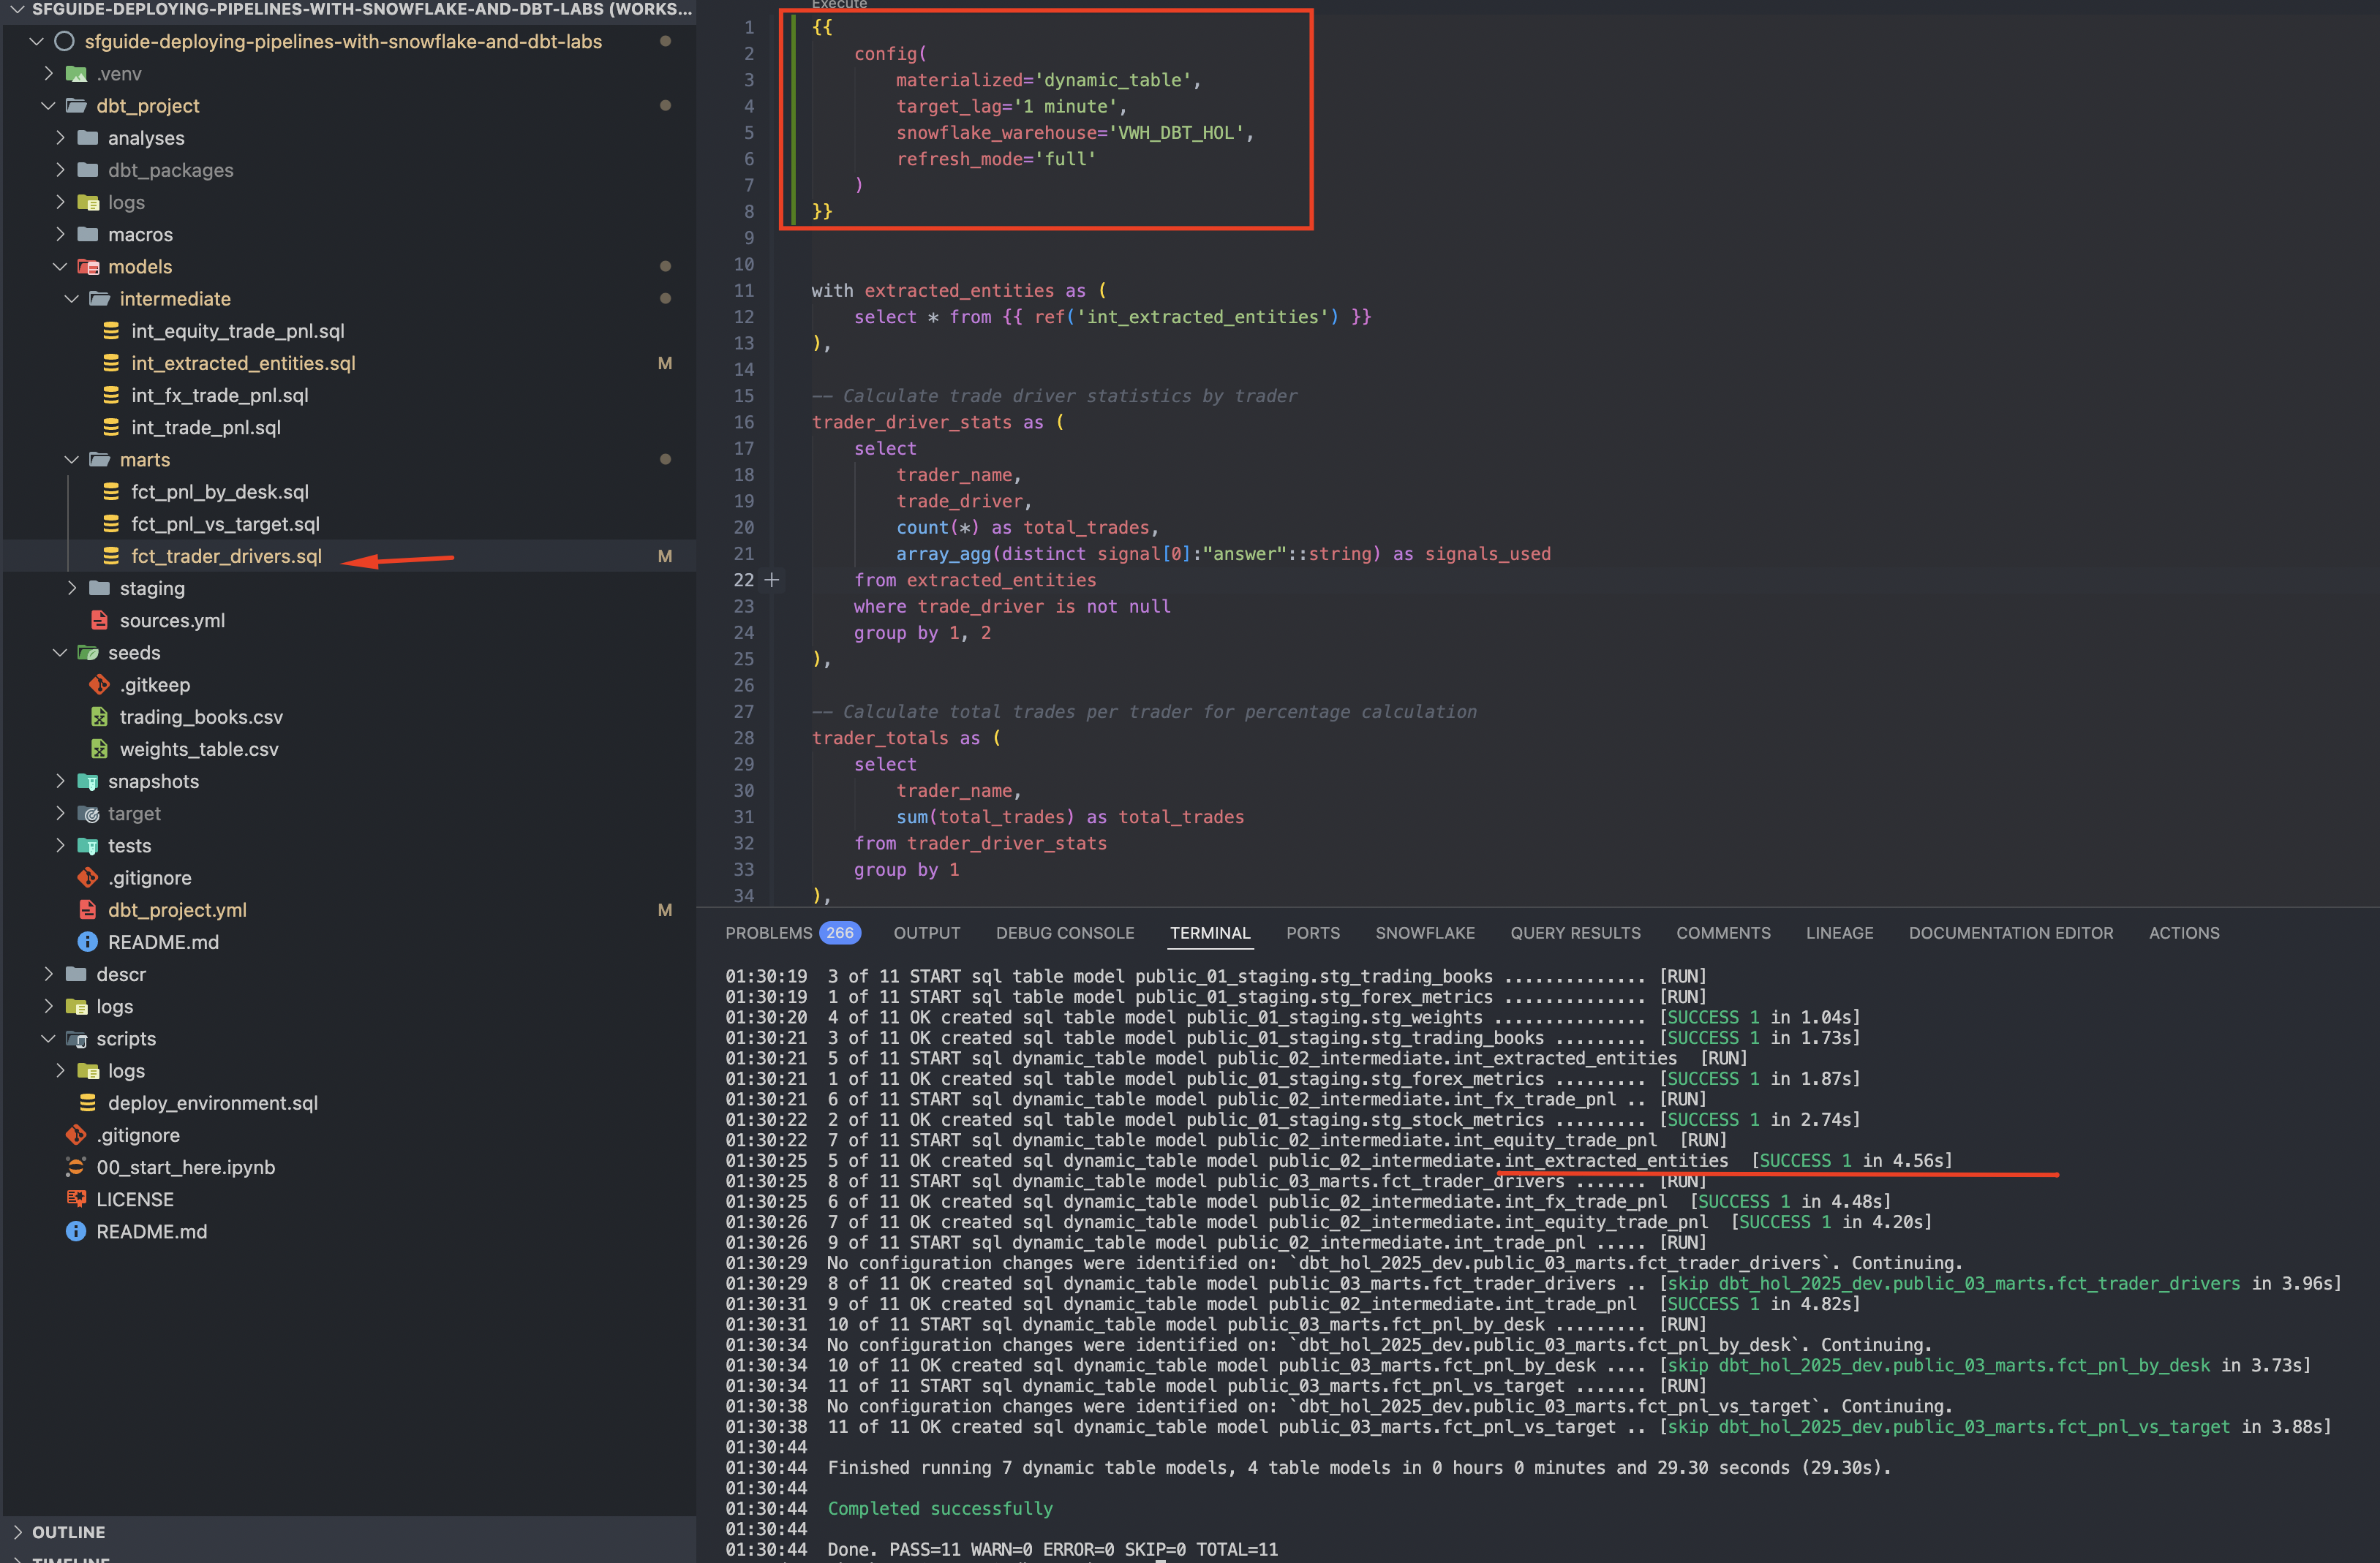
Task: Click the CSV icon beside trading_books.csv
Action: 99,716
